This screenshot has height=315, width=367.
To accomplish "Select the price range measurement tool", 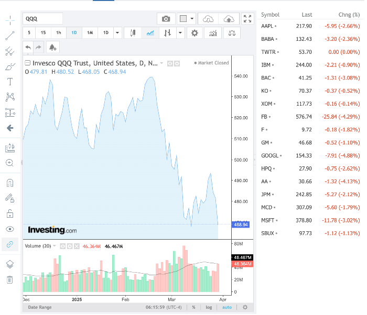I will point(10,113).
